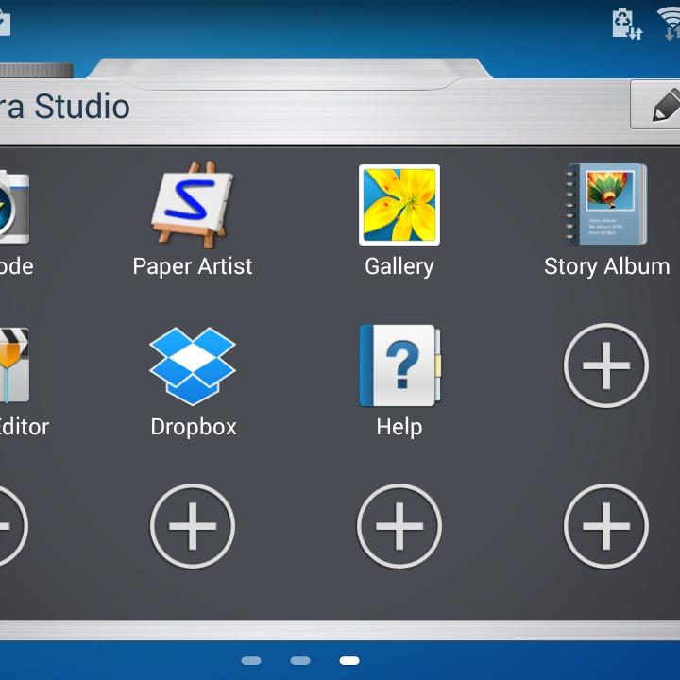
Task: Add an app using the plus right of Help
Action: pos(606,365)
